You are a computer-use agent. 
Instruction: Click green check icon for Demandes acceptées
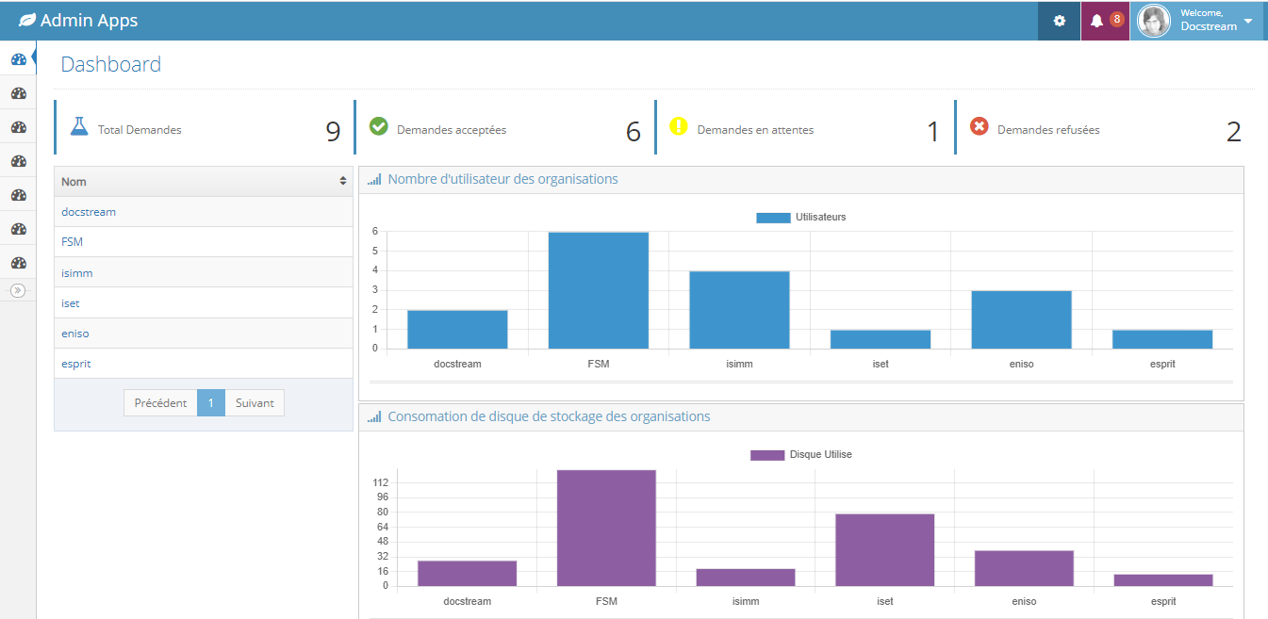click(x=379, y=126)
